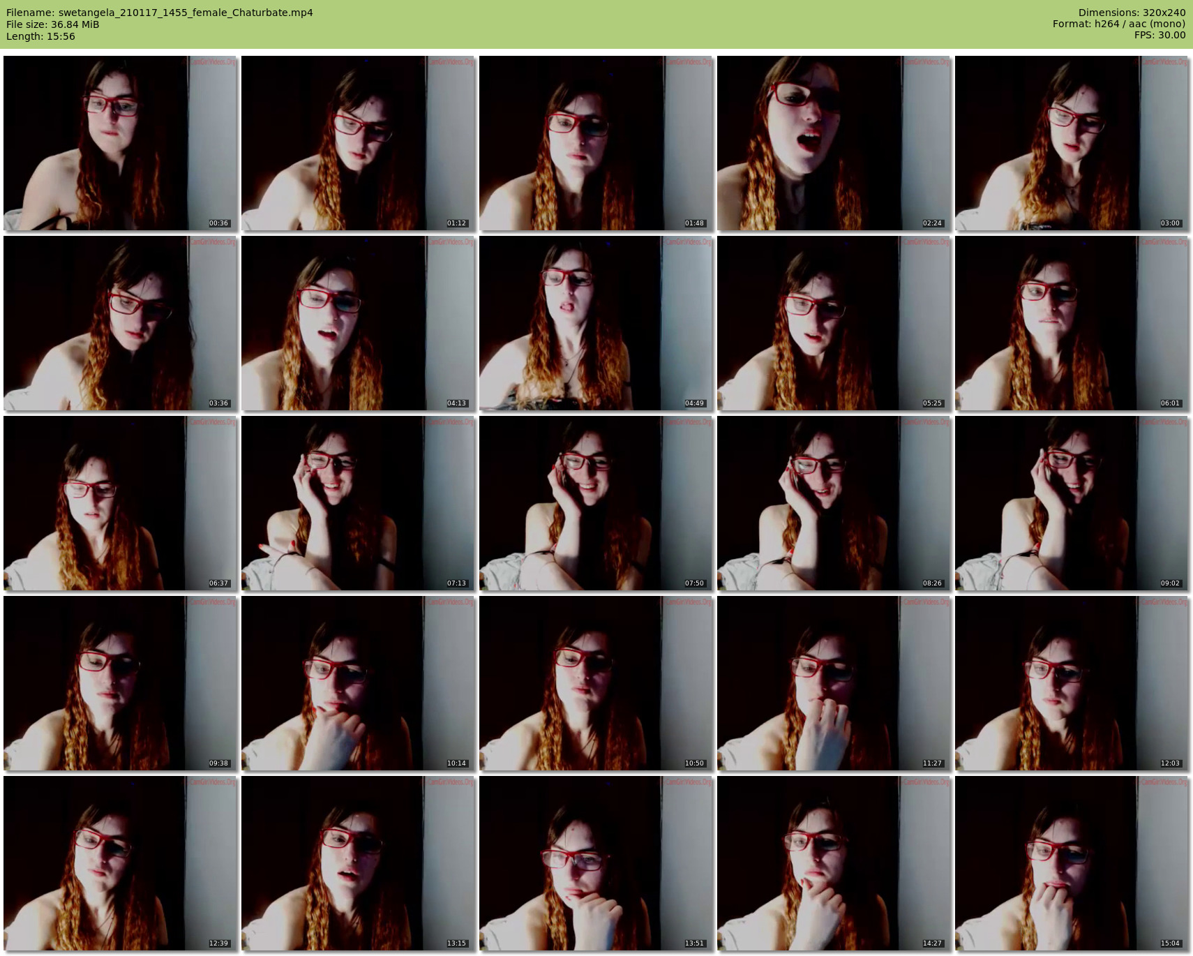Select the frame stamped 07:13
Image resolution: width=1193 pixels, height=956 pixels.
tap(358, 503)
